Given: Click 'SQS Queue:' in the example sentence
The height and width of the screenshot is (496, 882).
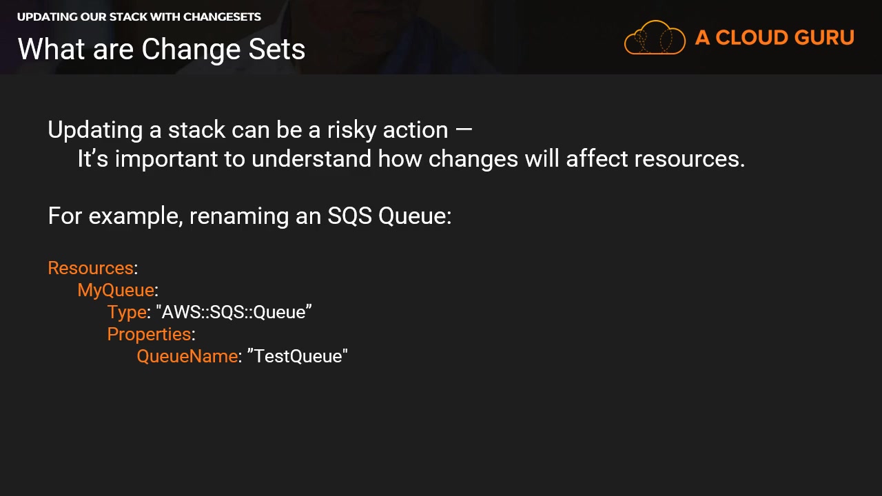Looking at the screenshot, I should [x=389, y=216].
